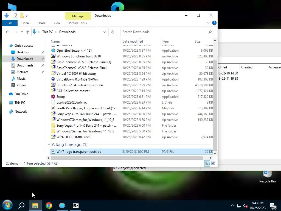Select This PC in navigation pane
Image resolution: width=281 pixels, height=211 pixels.
(x=20, y=103)
